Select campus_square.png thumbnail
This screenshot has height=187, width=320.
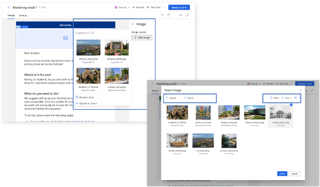[229, 141]
